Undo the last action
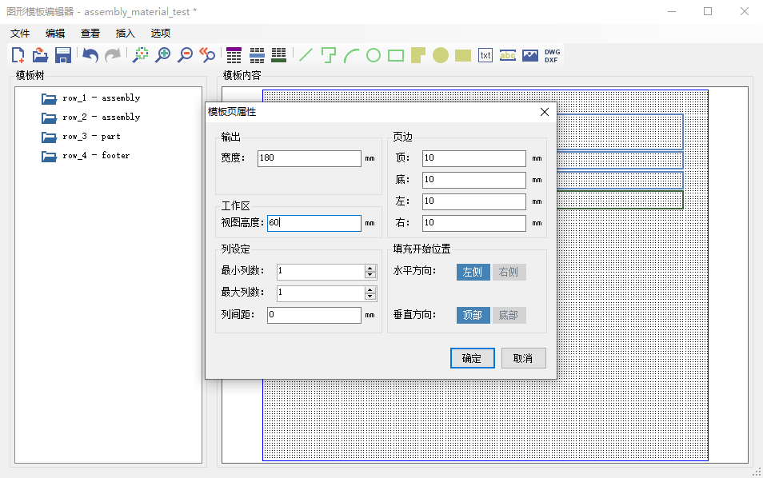Screen dimensions: 763x478 (90, 55)
